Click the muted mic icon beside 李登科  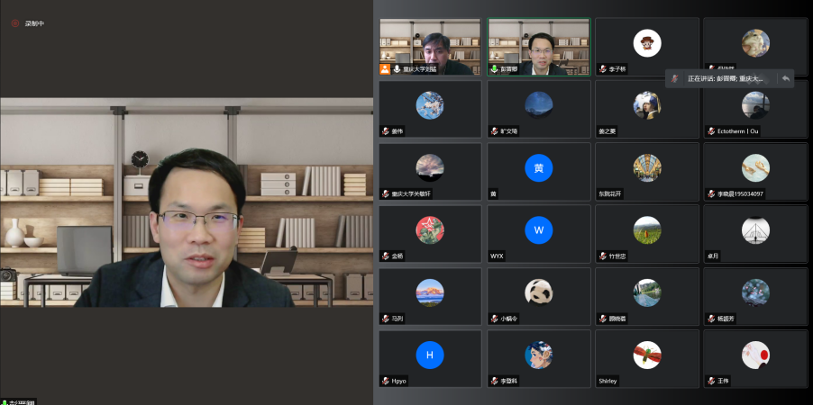coord(494,382)
